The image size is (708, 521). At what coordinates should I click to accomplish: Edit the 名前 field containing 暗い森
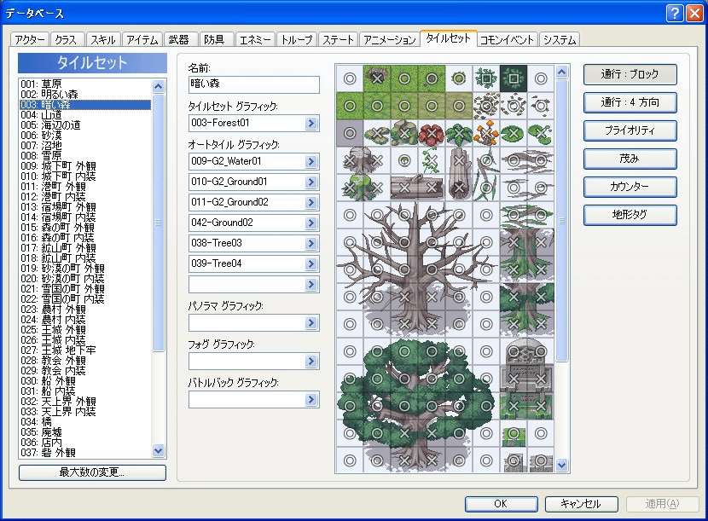point(253,84)
